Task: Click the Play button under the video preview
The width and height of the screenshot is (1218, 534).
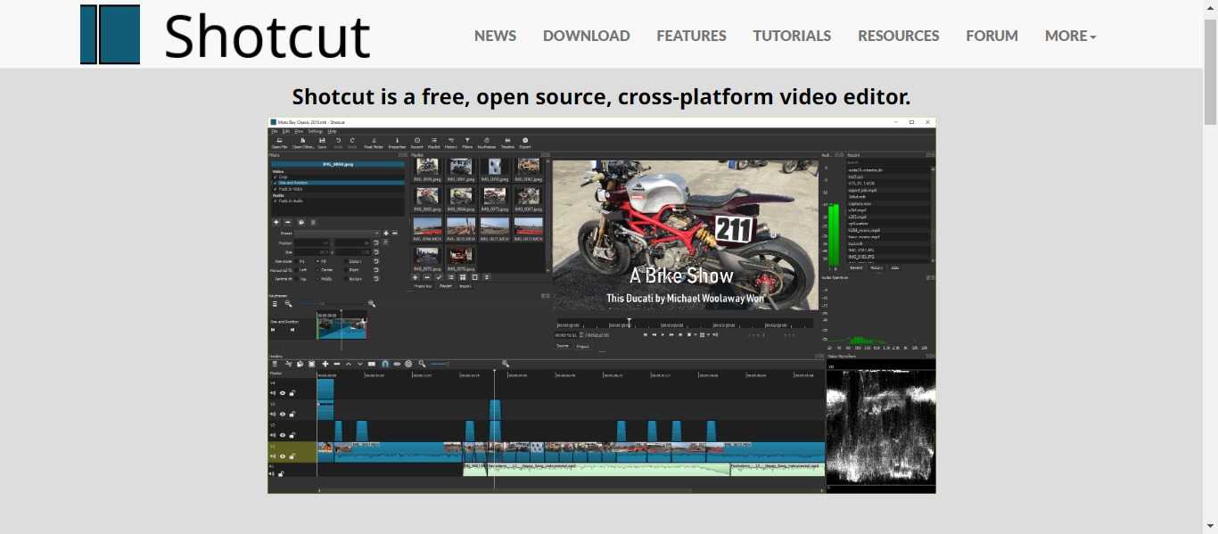Action: pos(662,335)
